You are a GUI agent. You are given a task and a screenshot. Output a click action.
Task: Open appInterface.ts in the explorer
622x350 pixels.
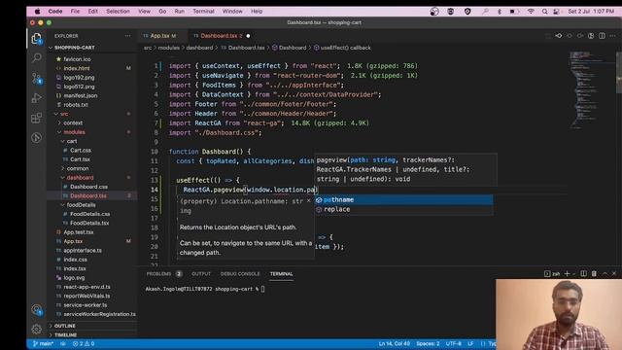[x=83, y=251]
